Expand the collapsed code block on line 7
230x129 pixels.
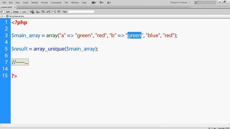point(20,62)
